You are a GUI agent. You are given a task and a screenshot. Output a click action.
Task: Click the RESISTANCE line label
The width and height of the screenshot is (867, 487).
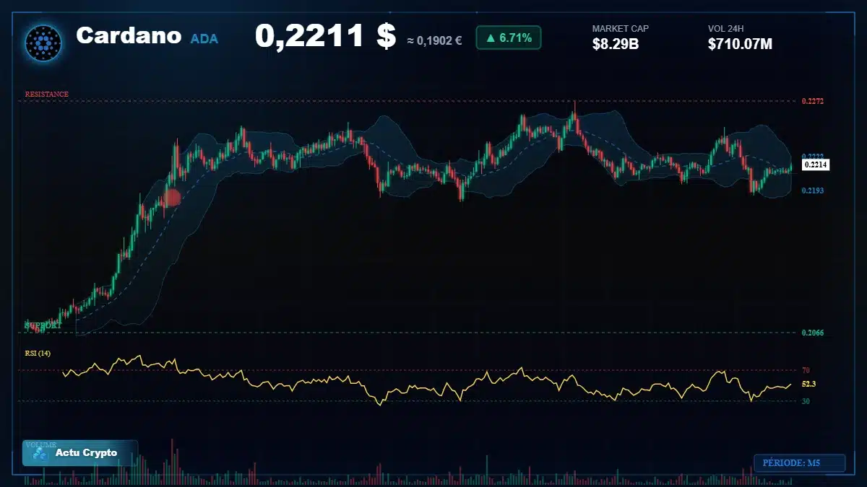47,95
